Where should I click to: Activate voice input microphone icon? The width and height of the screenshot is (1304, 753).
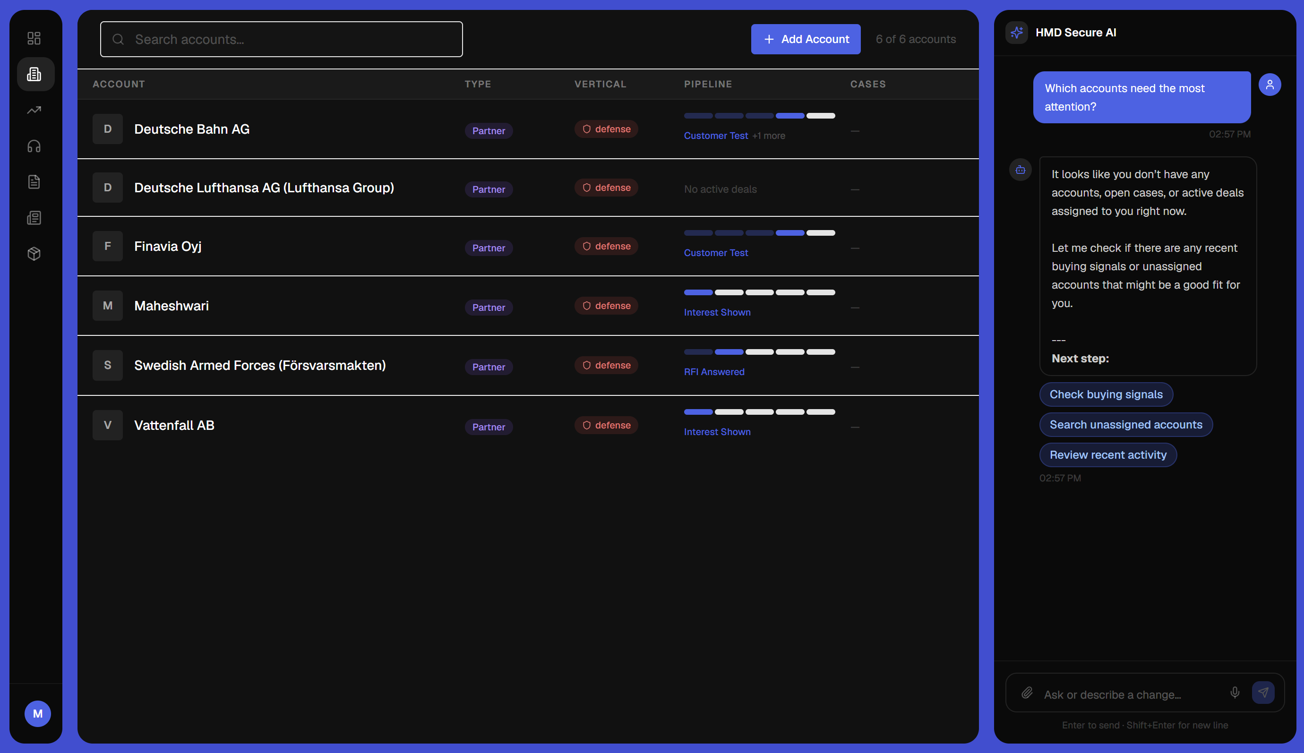pos(1235,693)
